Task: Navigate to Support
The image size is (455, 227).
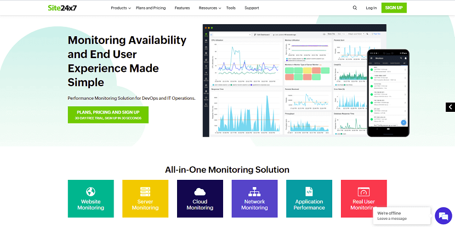Action: tap(252, 8)
